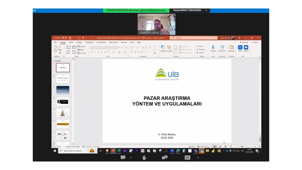This screenshot has width=302, height=170.
Task: Open Chrome from the Windows taskbar
Action: pyautogui.click(x=219, y=151)
